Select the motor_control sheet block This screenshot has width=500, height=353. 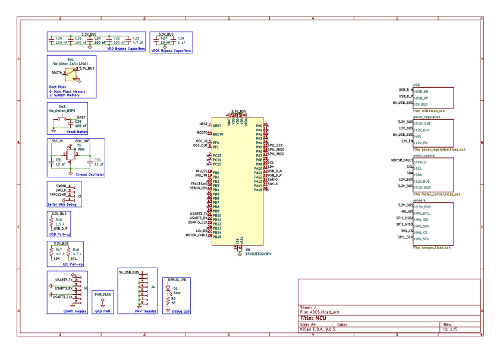tap(433, 175)
